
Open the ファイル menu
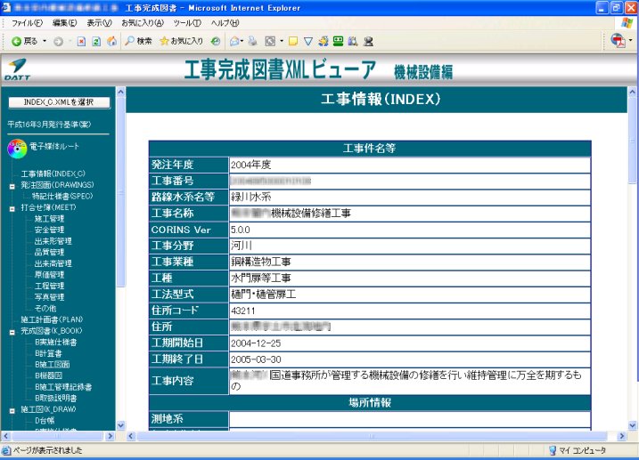[27, 23]
